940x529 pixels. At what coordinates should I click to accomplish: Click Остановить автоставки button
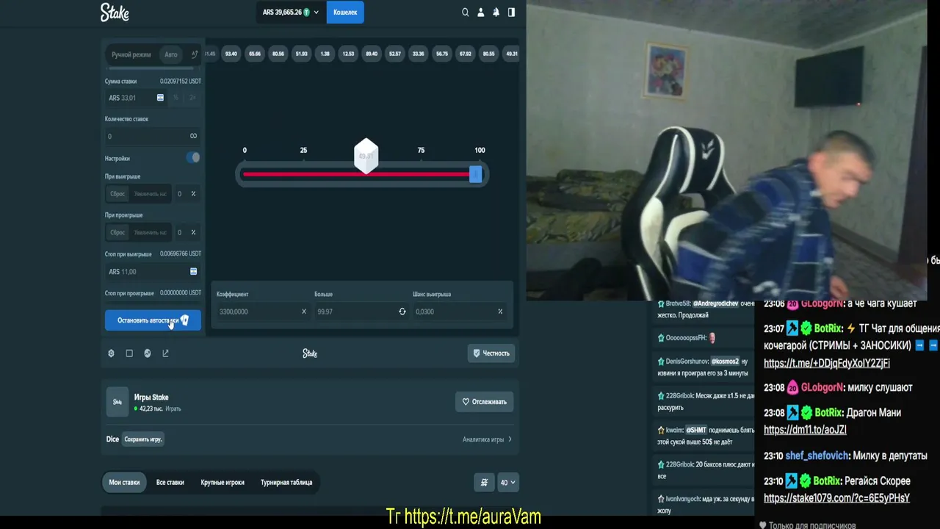tap(153, 320)
